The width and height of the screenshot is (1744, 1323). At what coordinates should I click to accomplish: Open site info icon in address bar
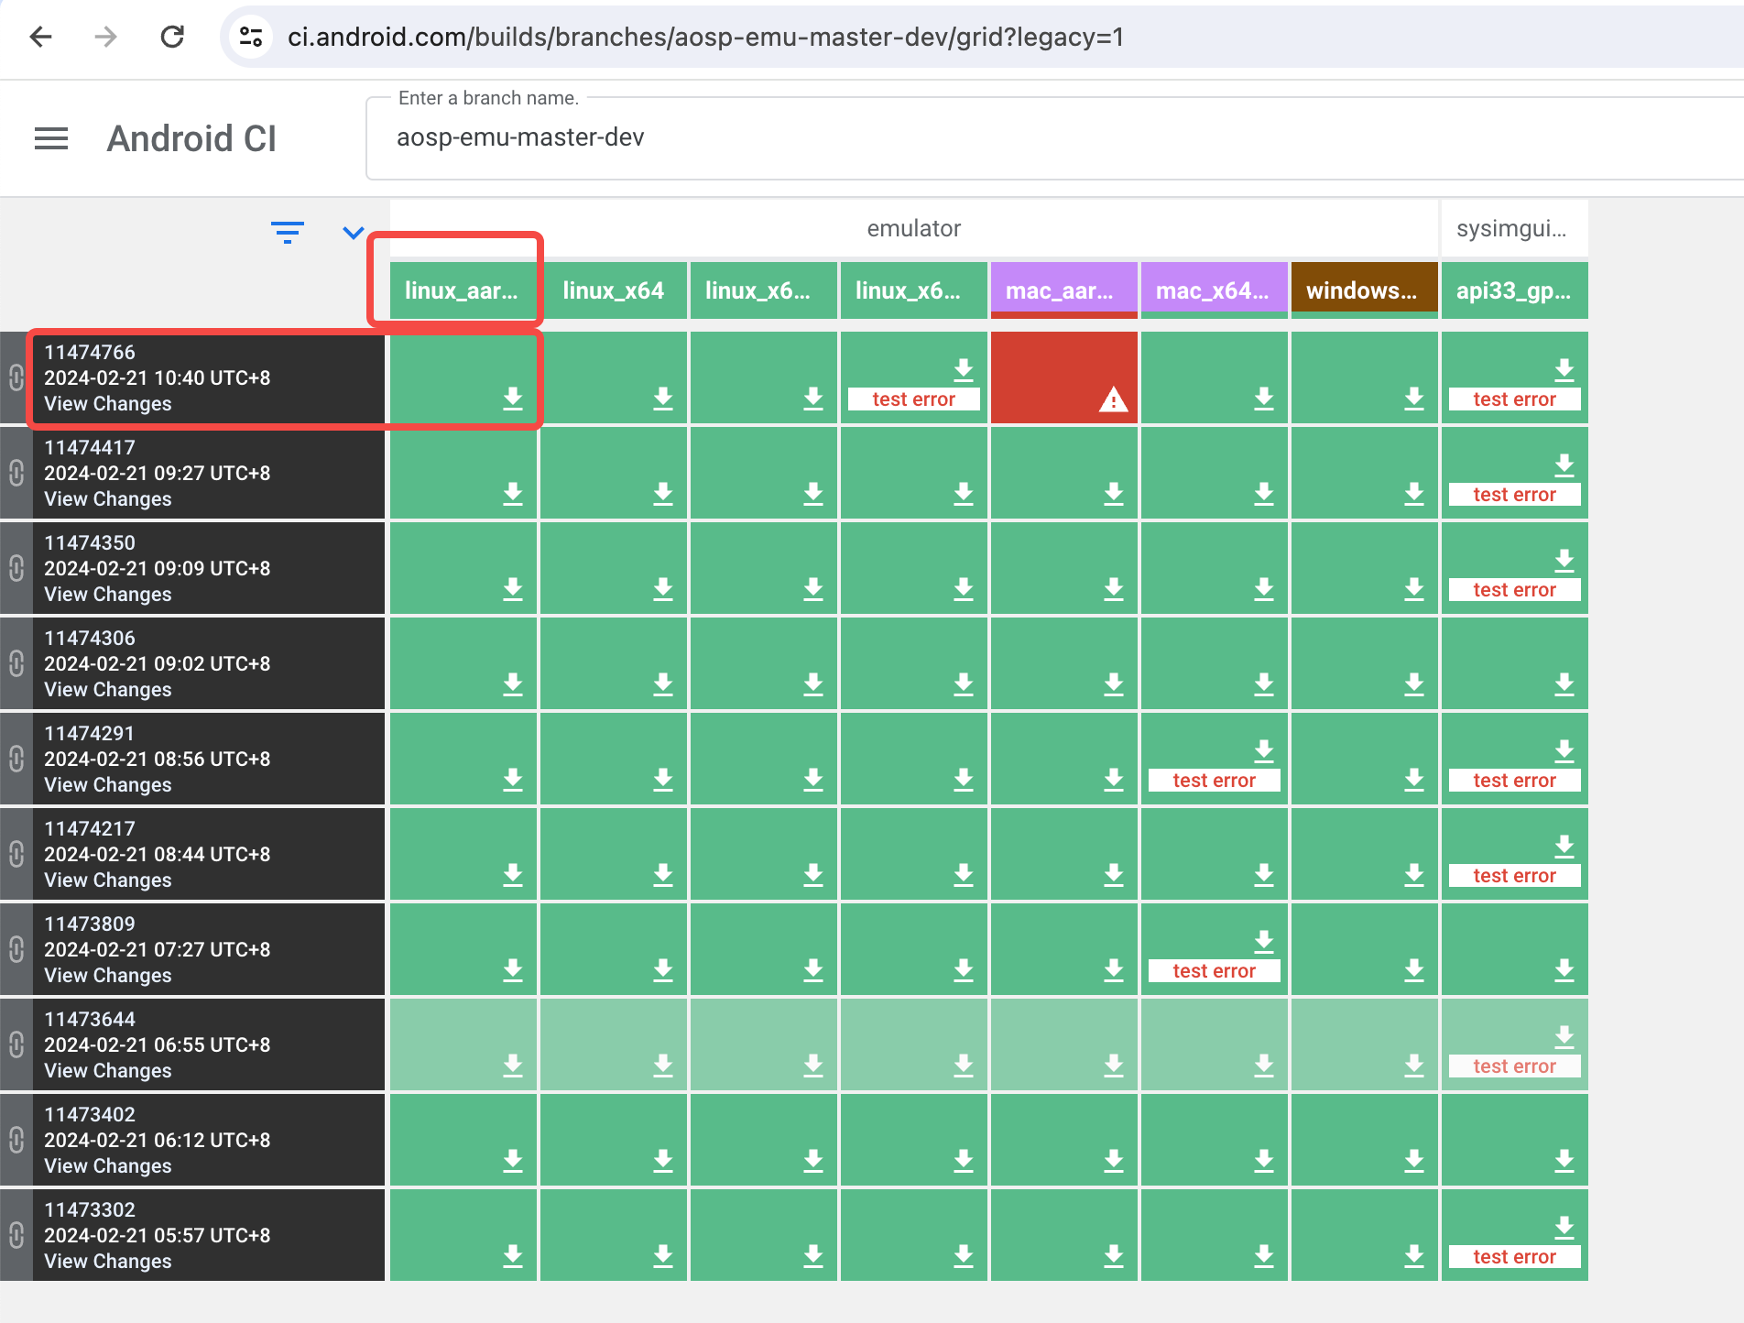251,37
